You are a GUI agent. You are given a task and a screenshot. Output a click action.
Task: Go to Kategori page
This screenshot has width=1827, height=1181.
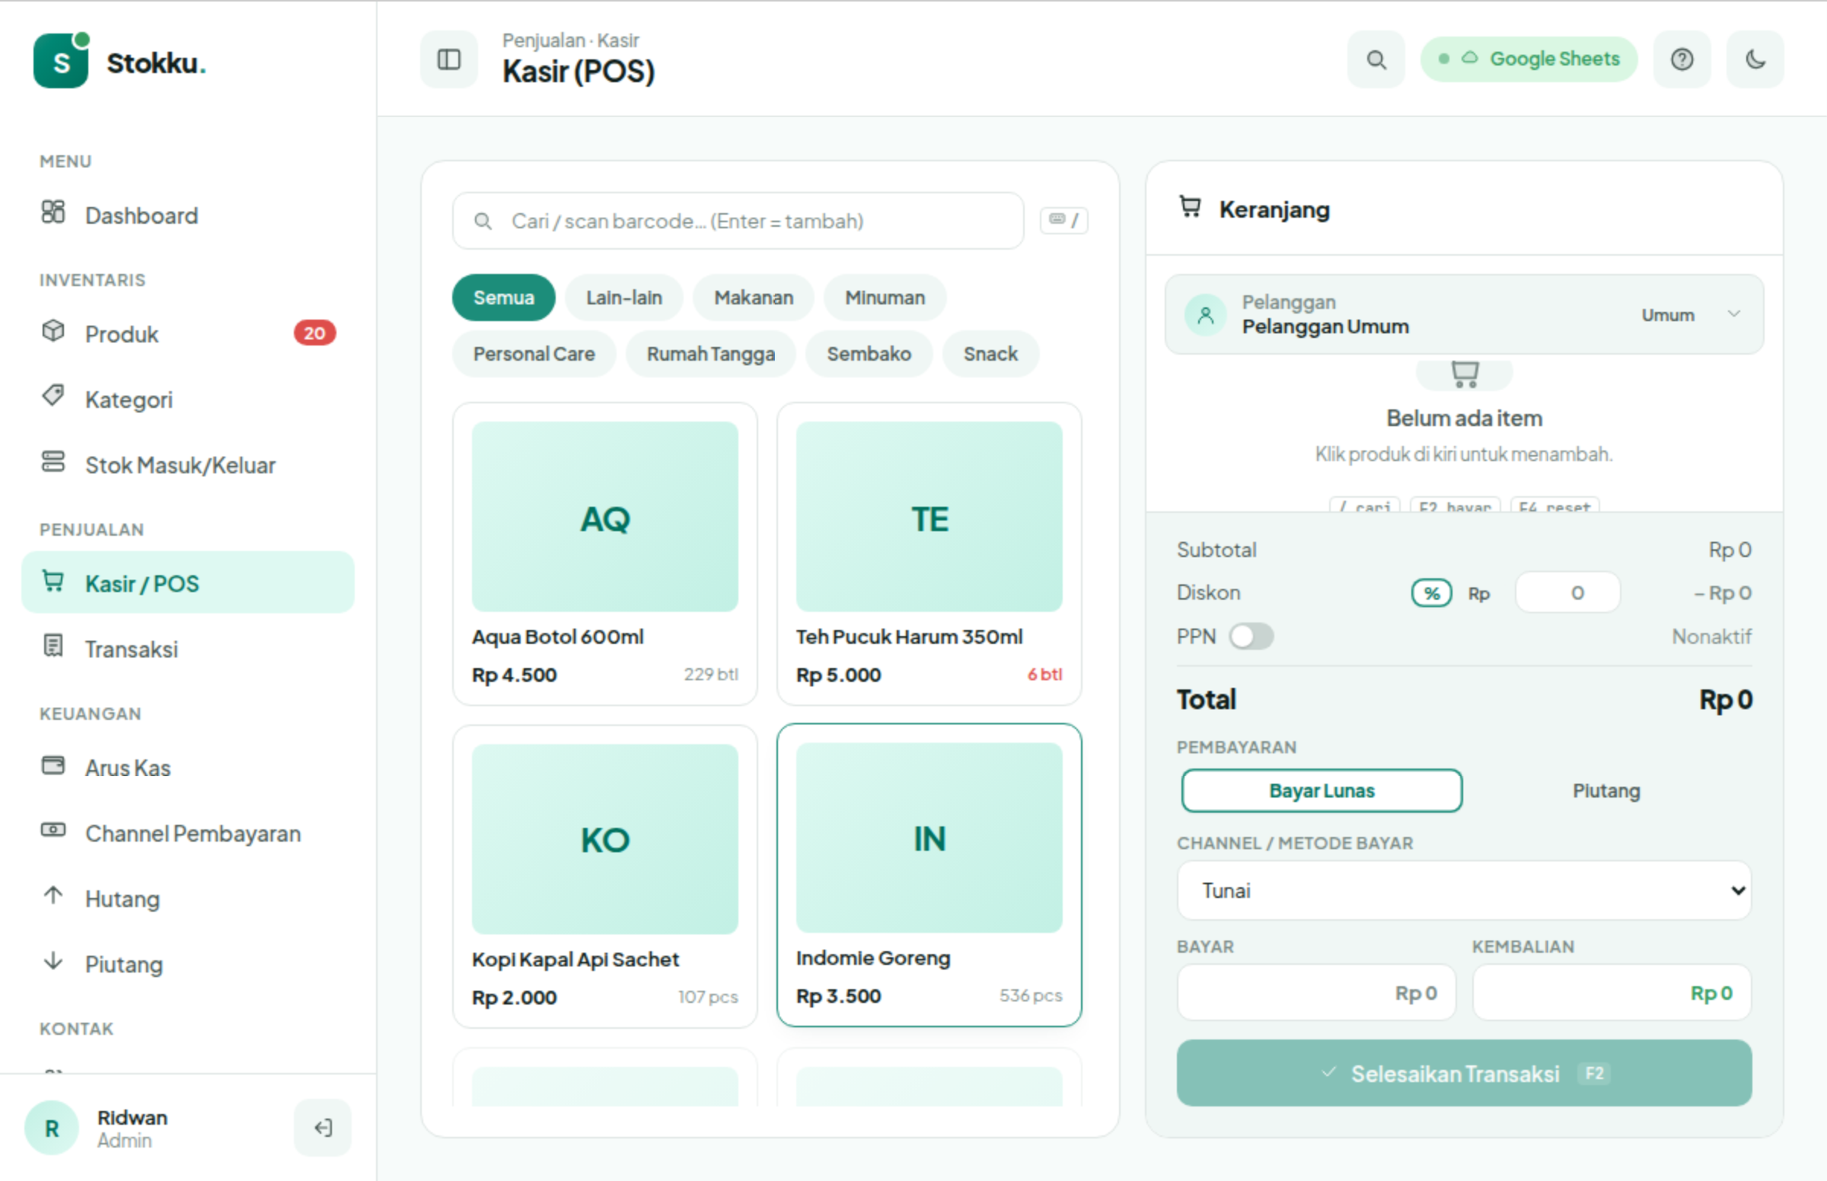[188, 400]
